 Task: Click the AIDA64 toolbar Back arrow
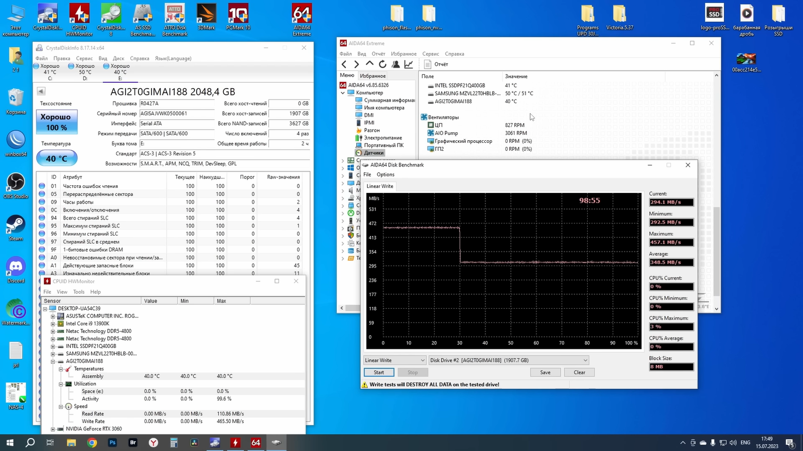click(x=344, y=64)
